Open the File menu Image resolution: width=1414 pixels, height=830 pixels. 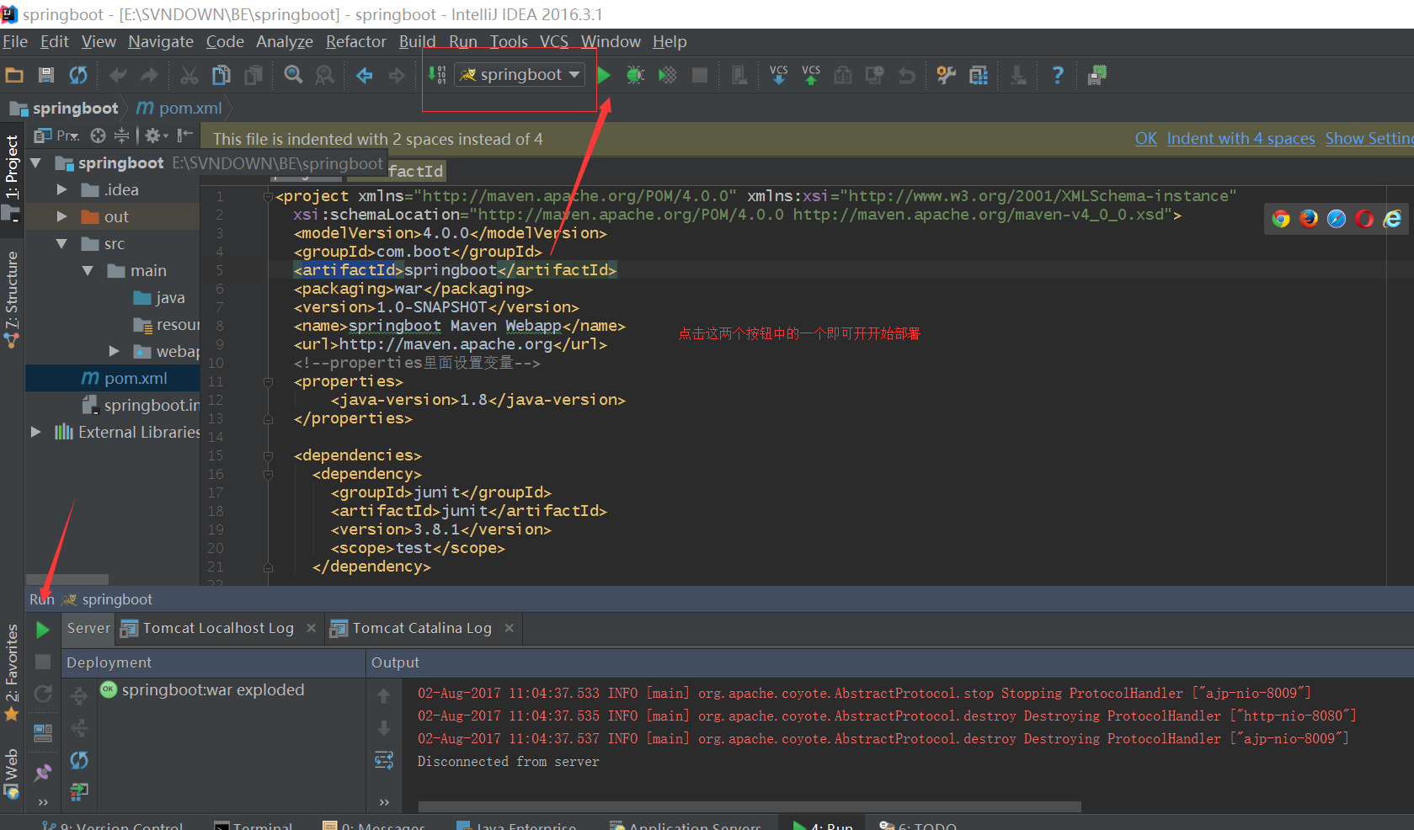(15, 41)
